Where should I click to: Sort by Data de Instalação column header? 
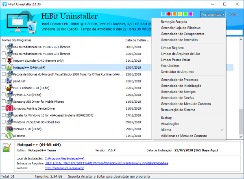(137, 40)
